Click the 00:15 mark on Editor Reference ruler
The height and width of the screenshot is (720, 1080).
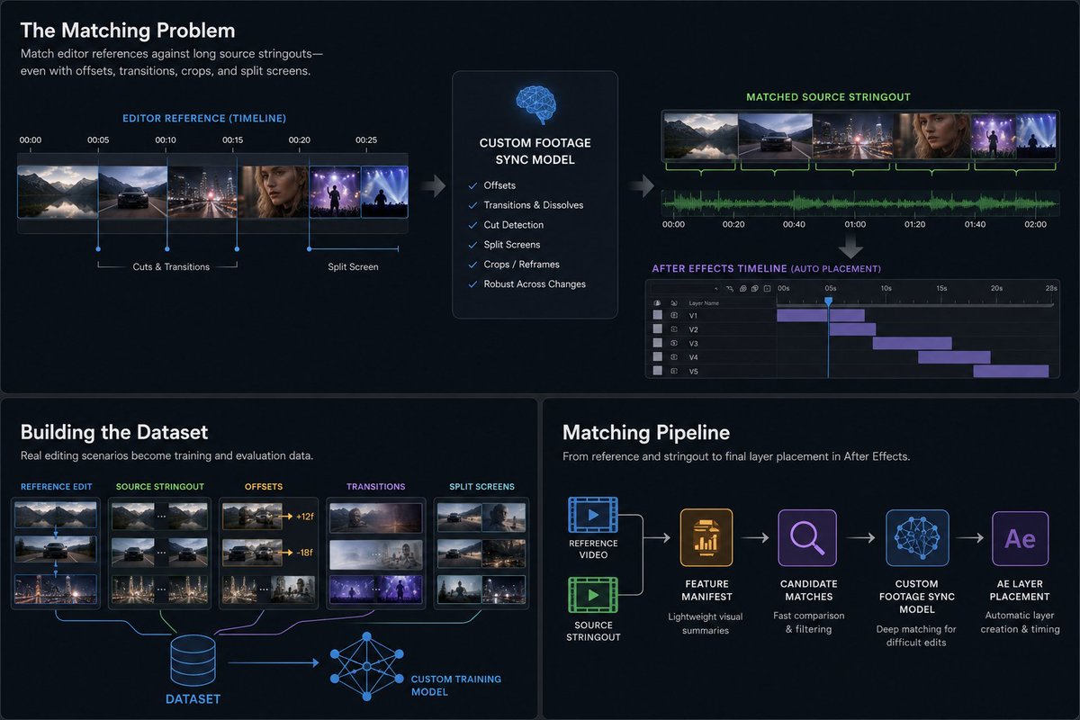232,140
